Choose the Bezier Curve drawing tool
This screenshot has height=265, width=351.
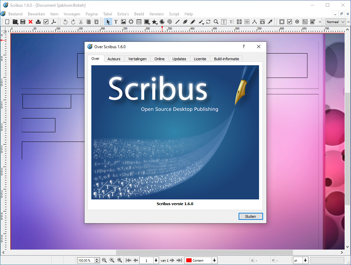click(185, 21)
